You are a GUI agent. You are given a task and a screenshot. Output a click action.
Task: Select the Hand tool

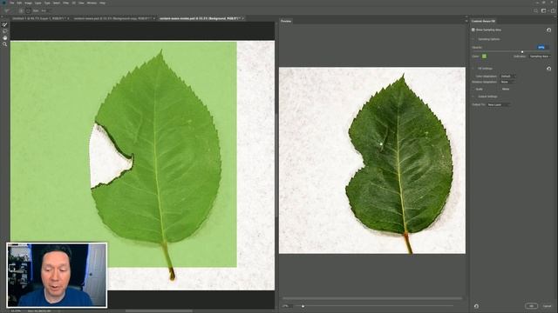click(x=4, y=37)
